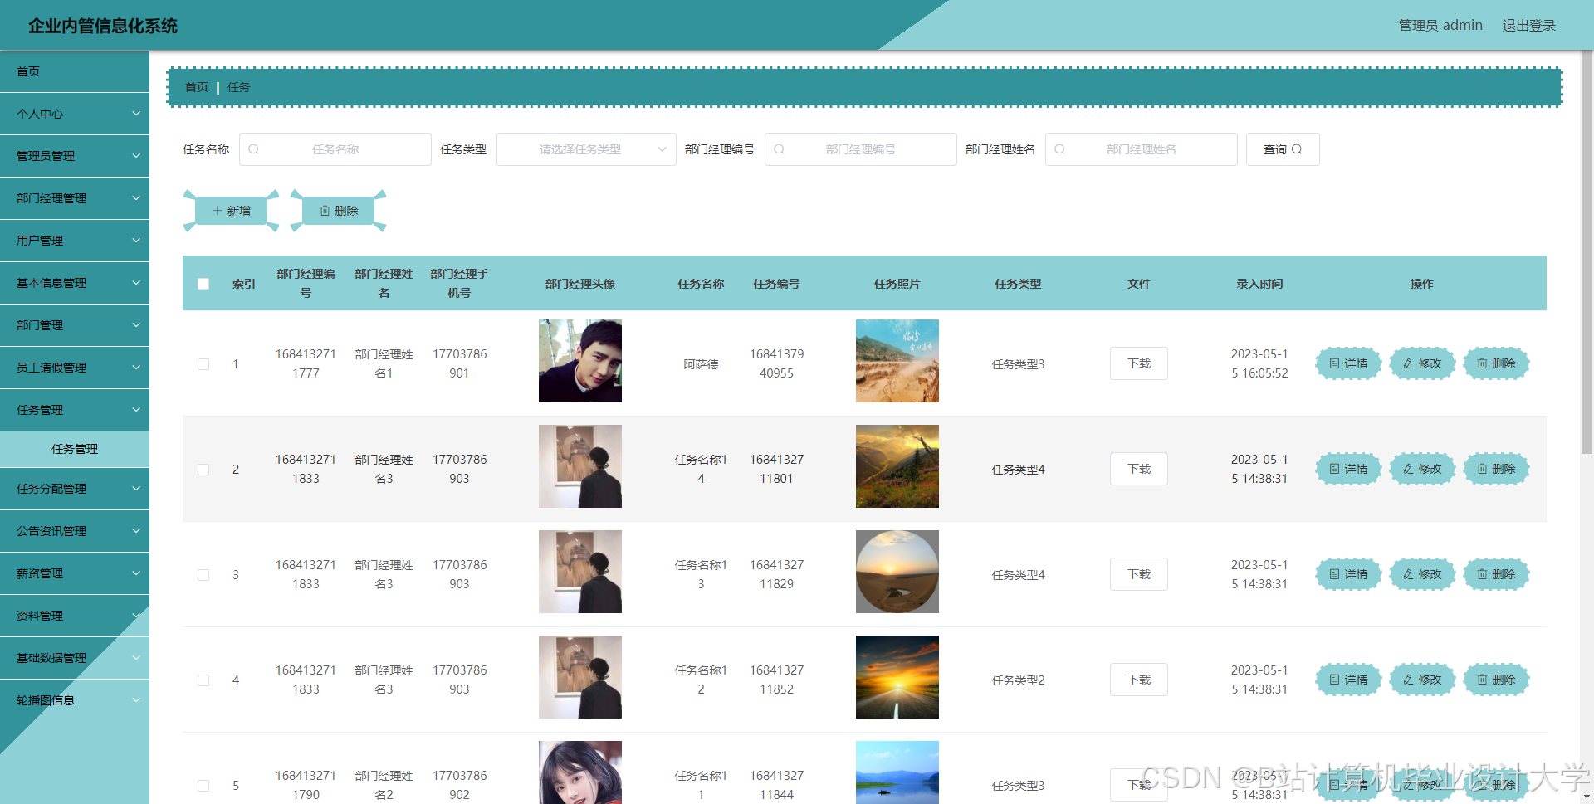
Task: Click 删除 for 任务名称13 row
Action: coord(1496,574)
